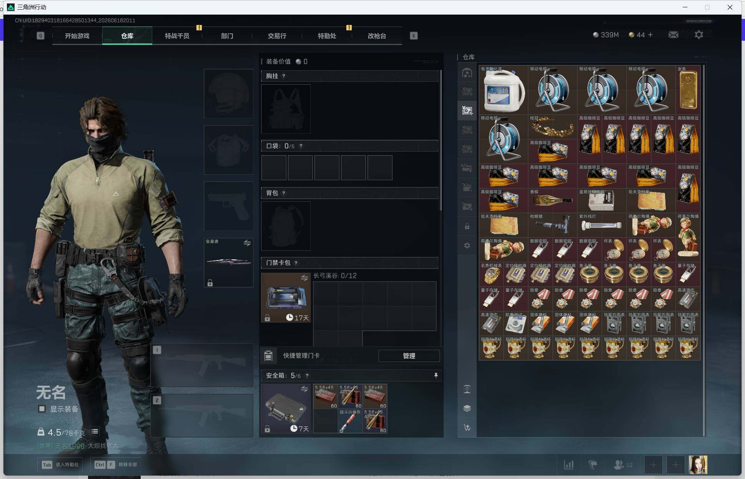745x479 pixels.
Task: Open the 特战干员 tab
Action: (177, 36)
